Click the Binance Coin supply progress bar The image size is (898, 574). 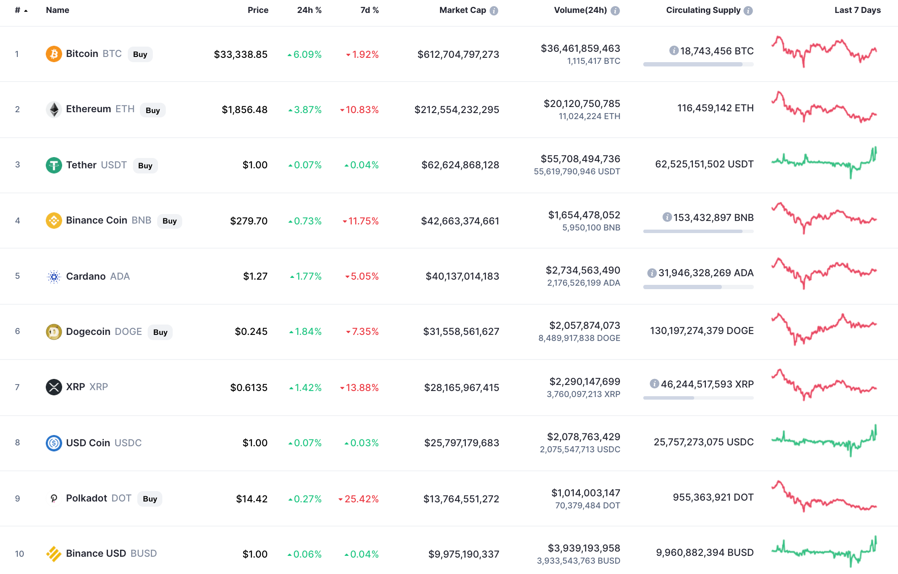pos(698,231)
